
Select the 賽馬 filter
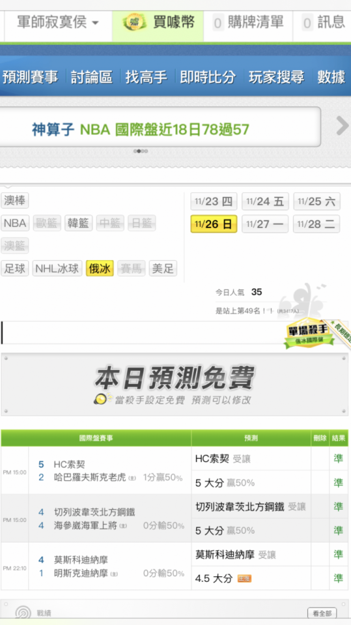point(132,269)
